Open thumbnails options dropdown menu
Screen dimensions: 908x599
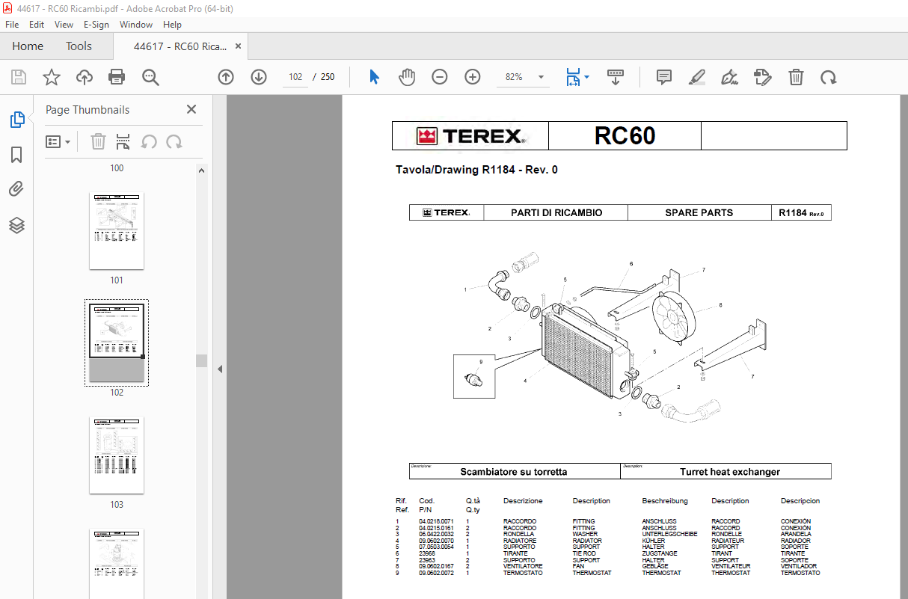[x=58, y=141]
